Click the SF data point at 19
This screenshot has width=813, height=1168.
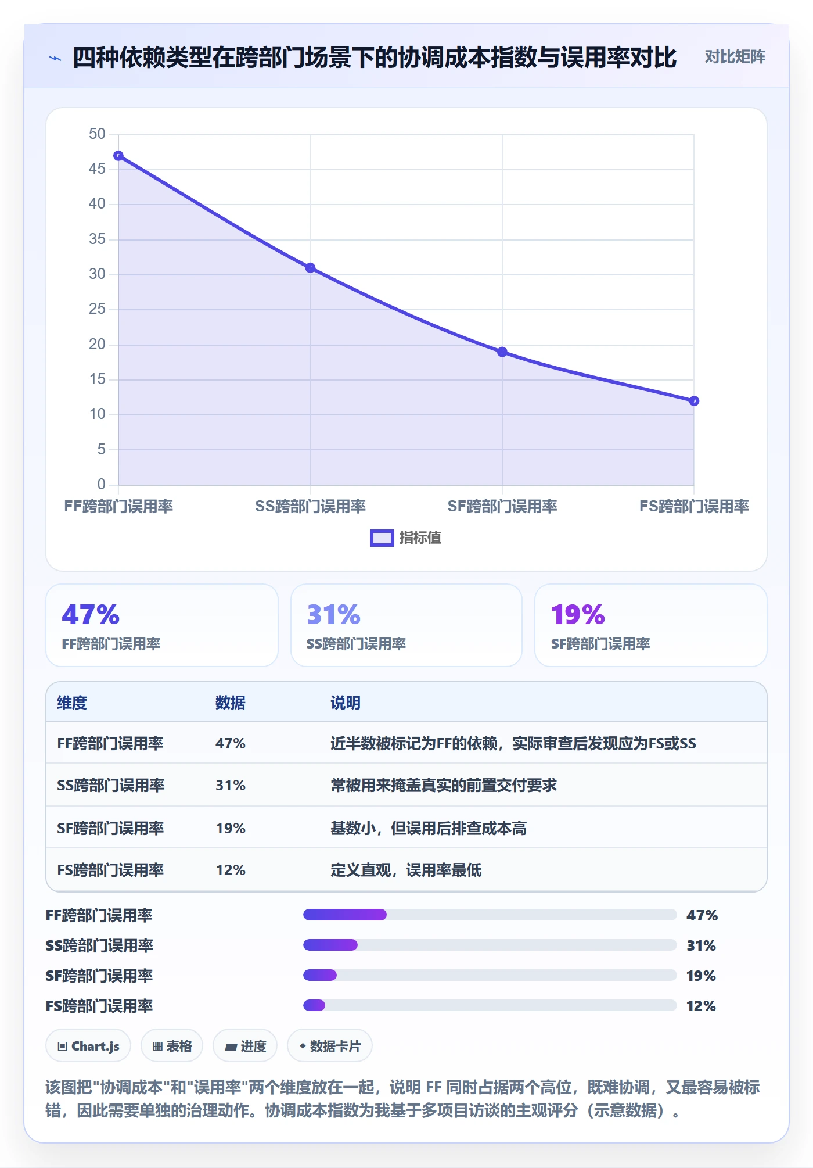502,352
